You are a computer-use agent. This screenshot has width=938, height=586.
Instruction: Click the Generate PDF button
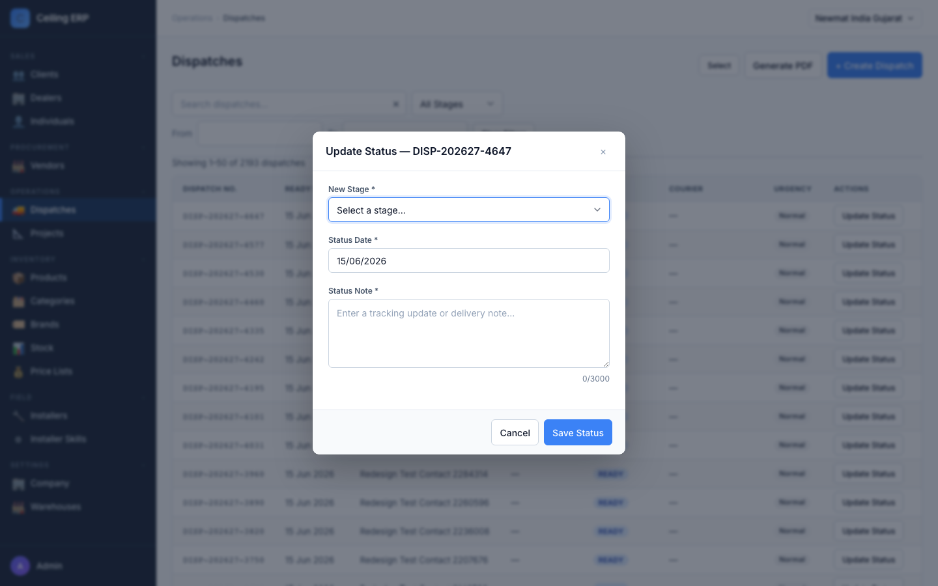[x=782, y=65]
